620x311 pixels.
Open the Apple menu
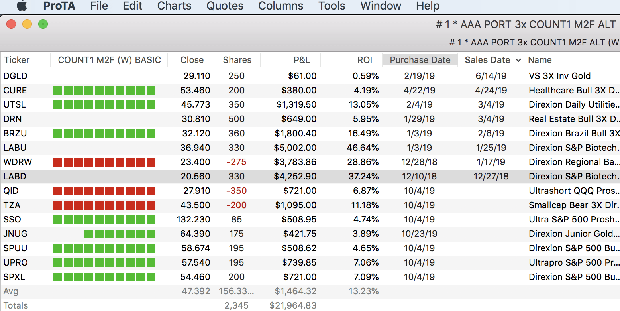(22, 6)
